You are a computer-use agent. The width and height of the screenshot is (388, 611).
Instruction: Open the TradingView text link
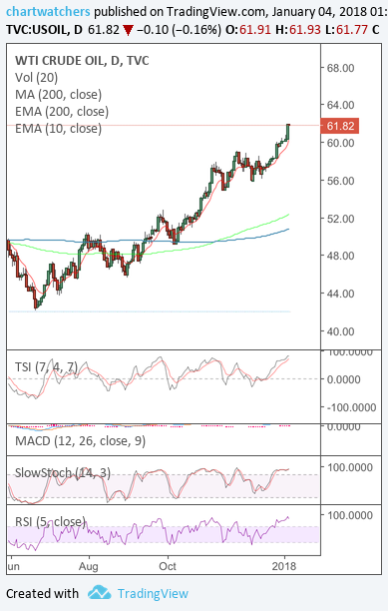(153, 593)
